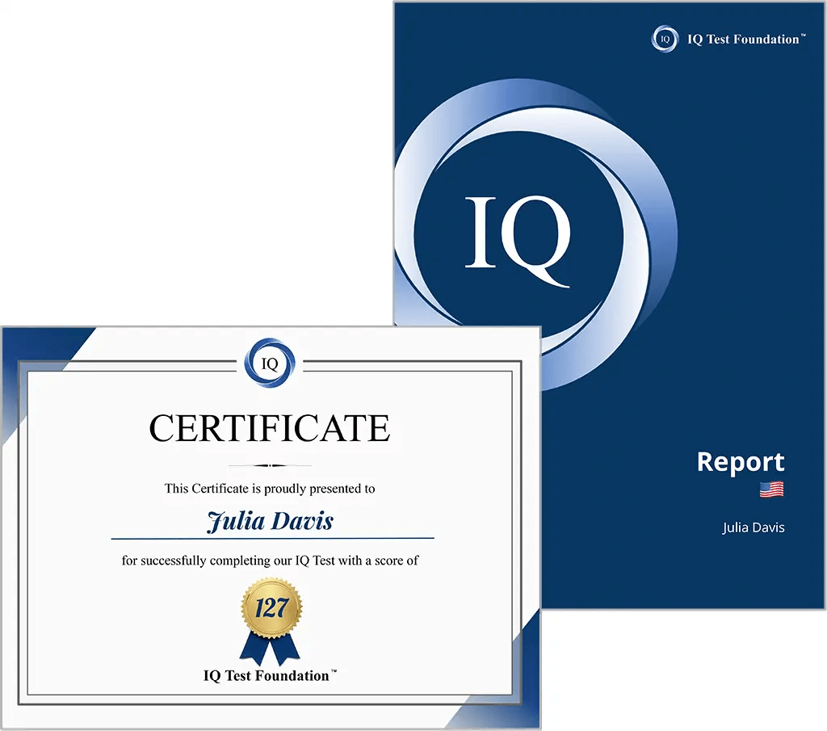827x731 pixels.
Task: Click the 'Report' title on blue cover
Action: 741,463
